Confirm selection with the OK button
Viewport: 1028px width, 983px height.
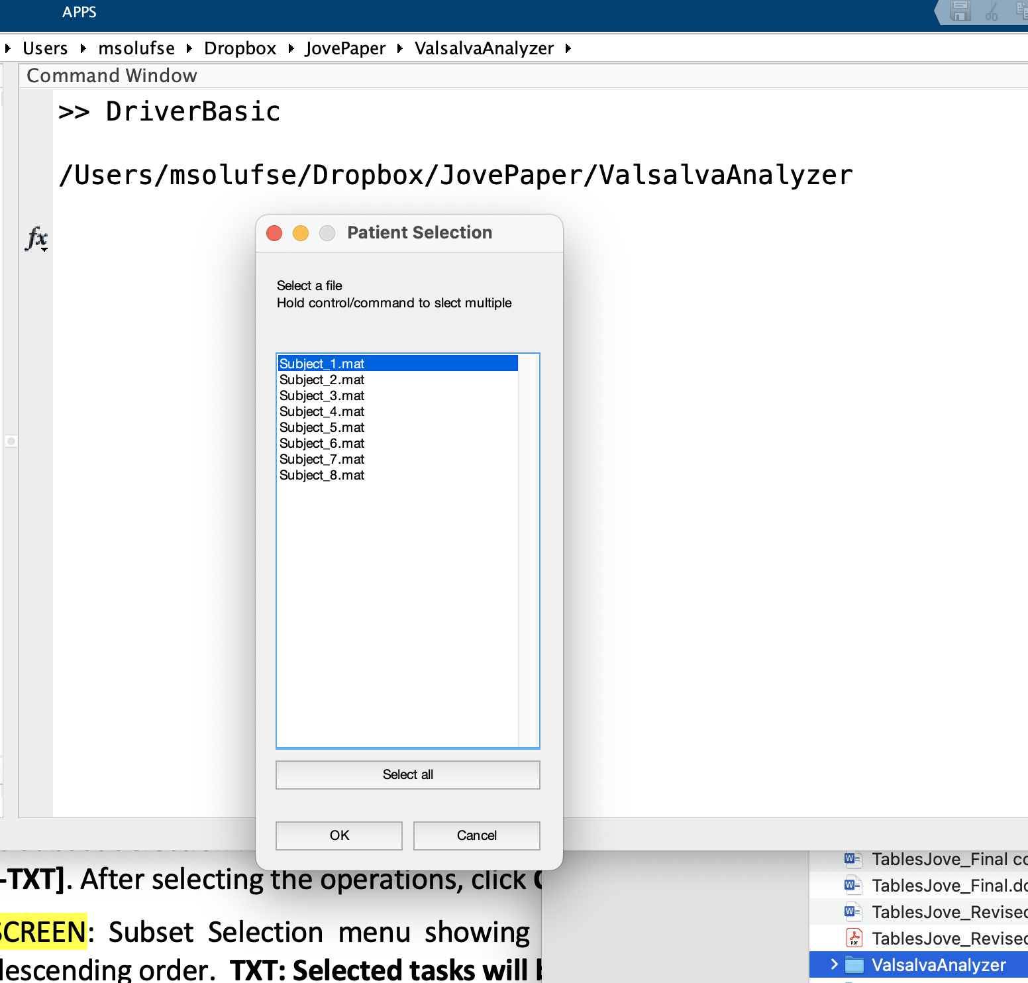[x=339, y=835]
